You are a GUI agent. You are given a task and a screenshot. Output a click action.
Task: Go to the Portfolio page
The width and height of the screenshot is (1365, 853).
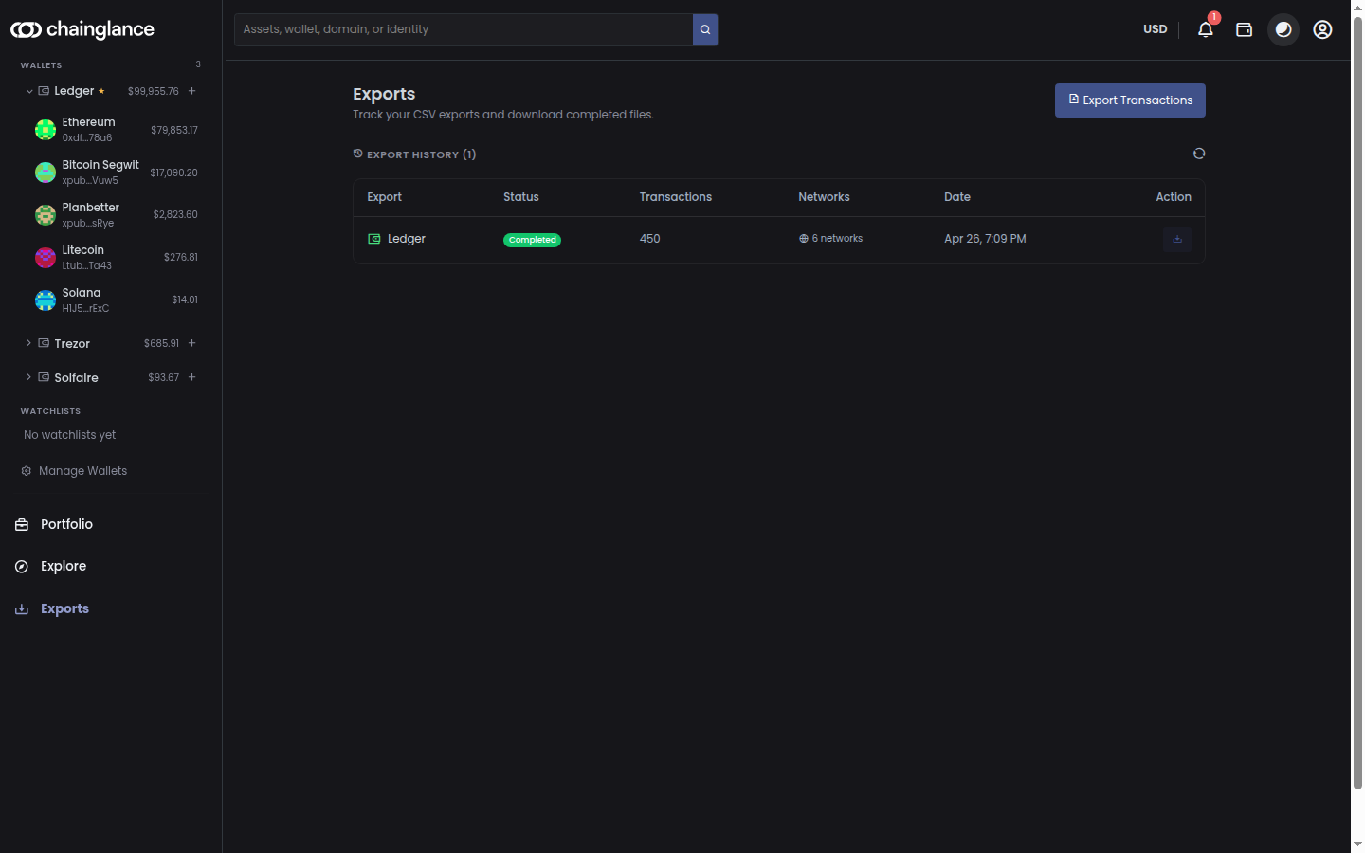(x=66, y=524)
